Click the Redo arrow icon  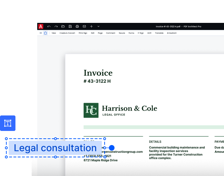(x=56, y=26)
